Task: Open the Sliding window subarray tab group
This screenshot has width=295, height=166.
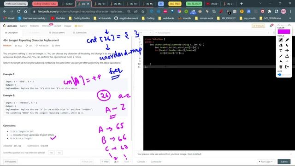Action: pyautogui.click(x=45, y=4)
